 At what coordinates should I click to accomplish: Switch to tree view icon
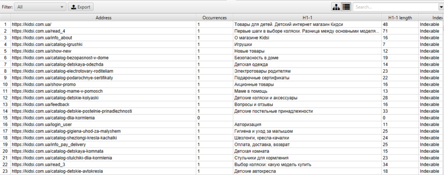pyautogui.click(x=336, y=7)
